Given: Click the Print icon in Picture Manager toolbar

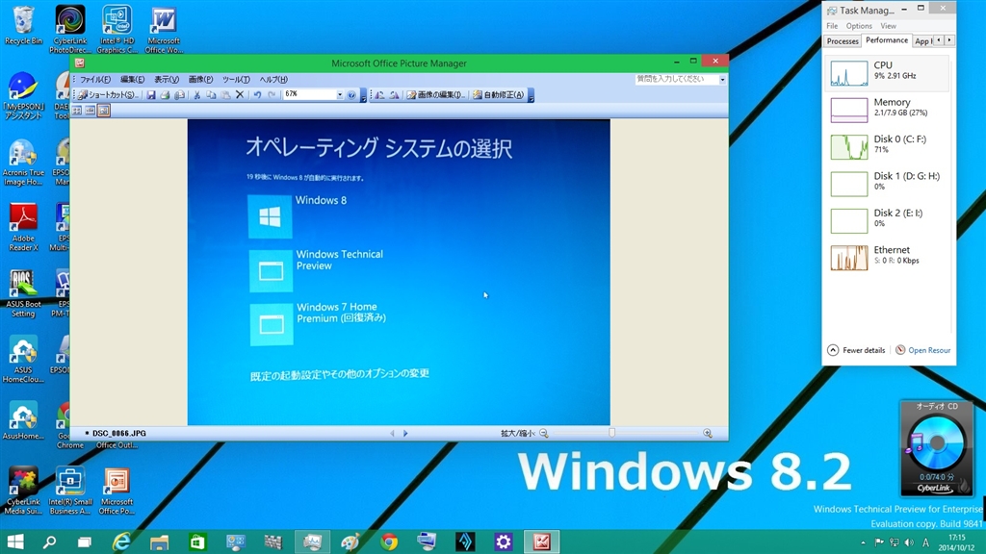Looking at the screenshot, I should pyautogui.click(x=165, y=95).
